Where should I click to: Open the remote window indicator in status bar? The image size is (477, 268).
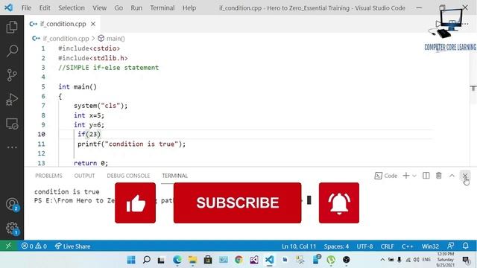tap(8, 246)
